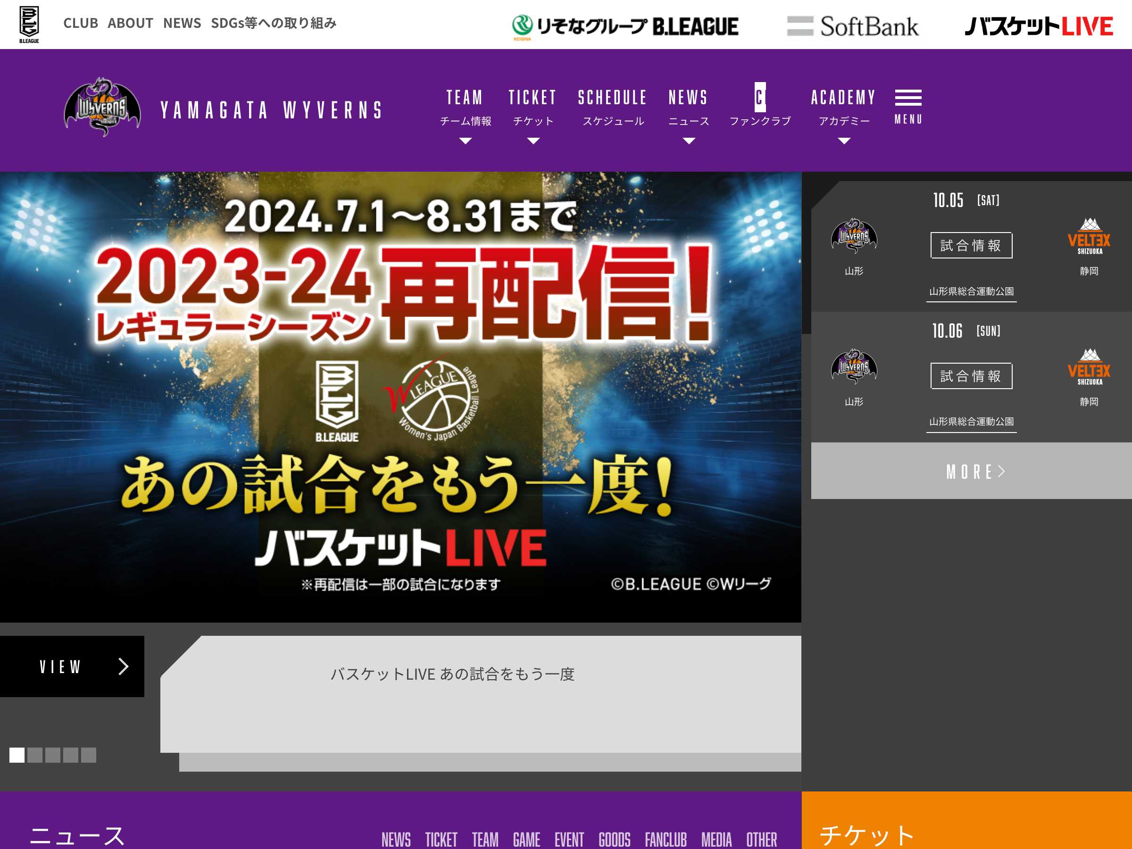
Task: Select the second slide indicator square
Action: click(35, 755)
